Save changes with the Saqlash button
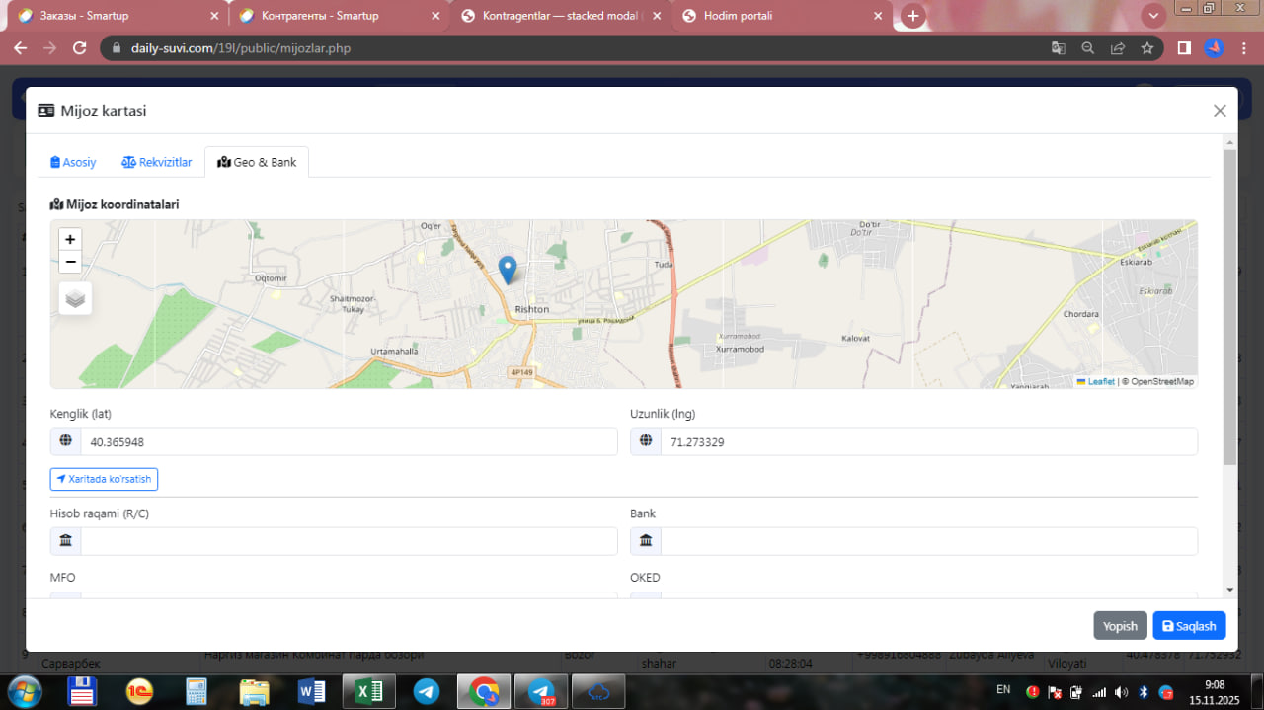 point(1189,626)
